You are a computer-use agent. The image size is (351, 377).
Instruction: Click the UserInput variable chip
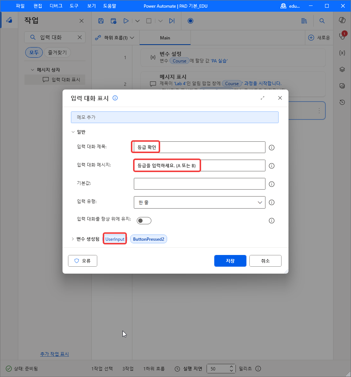pos(115,239)
